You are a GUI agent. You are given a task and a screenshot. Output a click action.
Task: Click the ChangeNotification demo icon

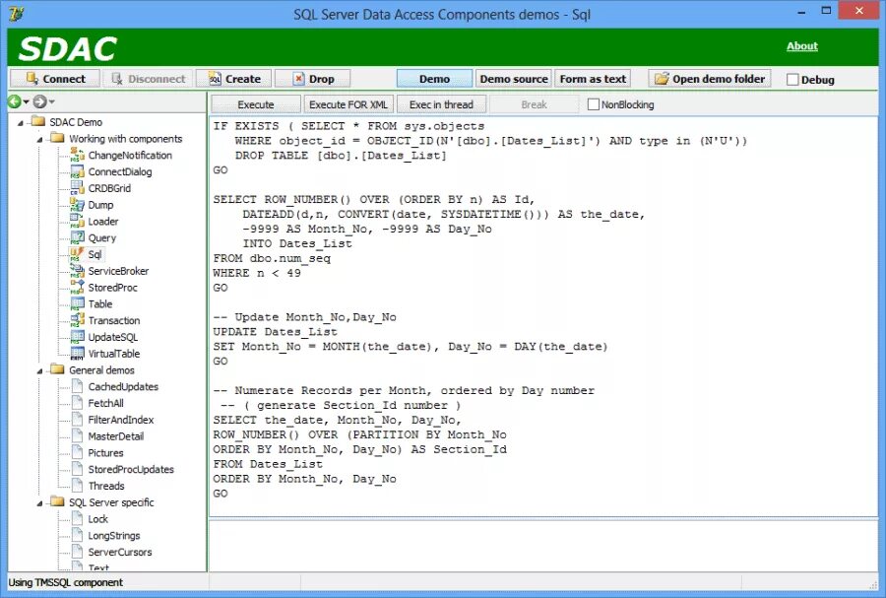click(78, 155)
